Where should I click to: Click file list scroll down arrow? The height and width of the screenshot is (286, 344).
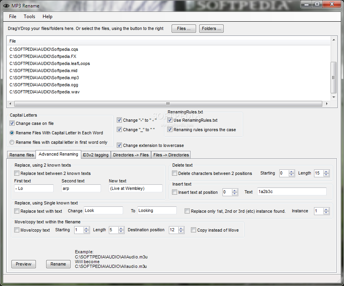pos(334,97)
